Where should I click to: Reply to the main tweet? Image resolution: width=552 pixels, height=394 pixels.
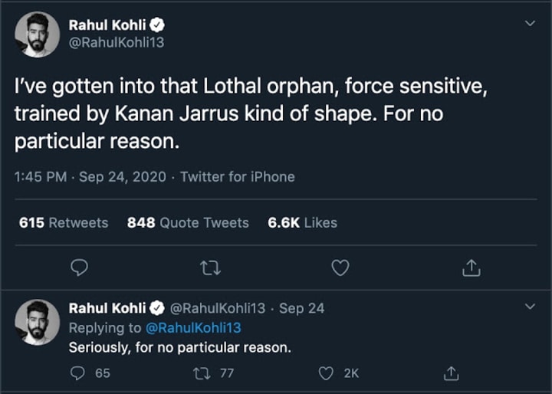pyautogui.click(x=79, y=268)
